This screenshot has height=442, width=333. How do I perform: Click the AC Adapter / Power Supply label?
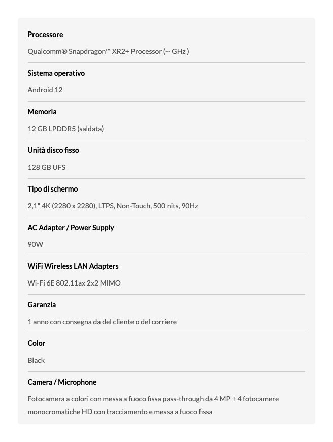(x=71, y=228)
